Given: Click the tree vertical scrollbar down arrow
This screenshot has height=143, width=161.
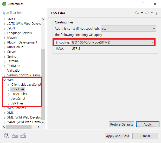Looking at the screenshot, I should coord(43,122).
